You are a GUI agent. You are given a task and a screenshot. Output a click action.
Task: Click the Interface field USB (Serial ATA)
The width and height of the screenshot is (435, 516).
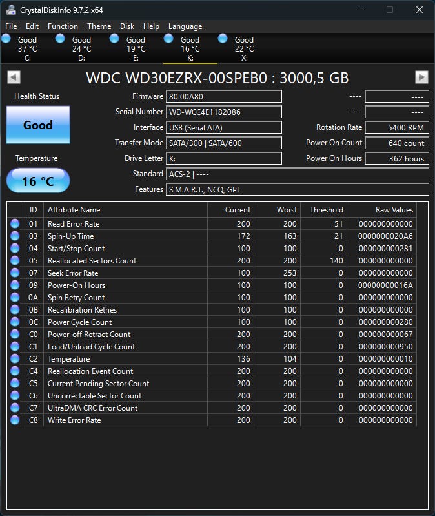click(x=224, y=127)
